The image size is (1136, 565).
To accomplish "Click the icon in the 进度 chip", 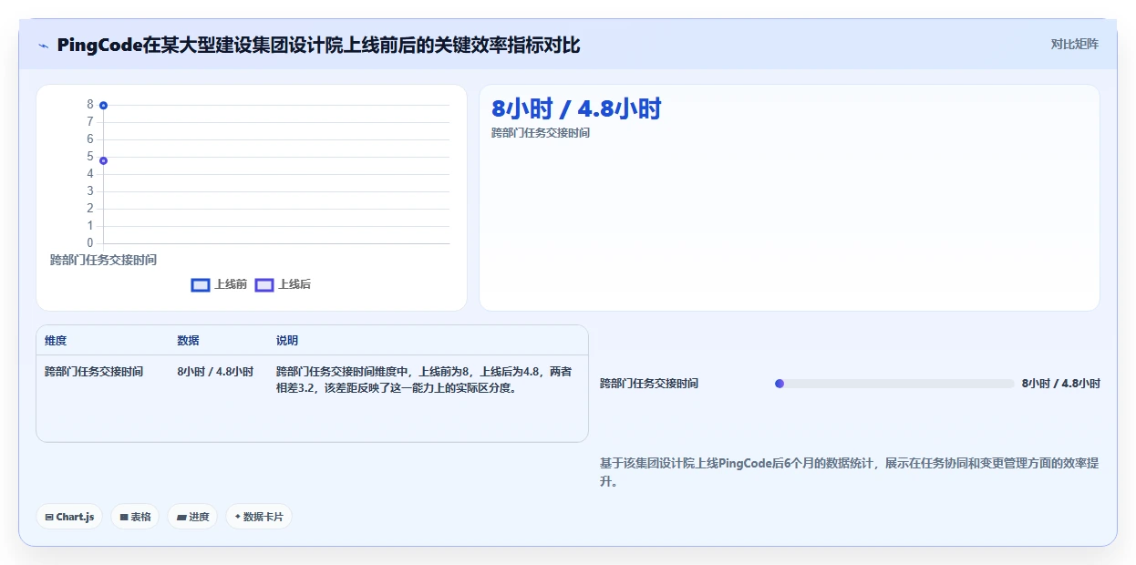I will click(x=181, y=517).
